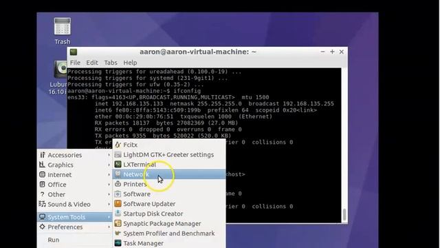
Task: Open LightDM GTK+ Greeter settings entry
Action: click(x=169, y=154)
